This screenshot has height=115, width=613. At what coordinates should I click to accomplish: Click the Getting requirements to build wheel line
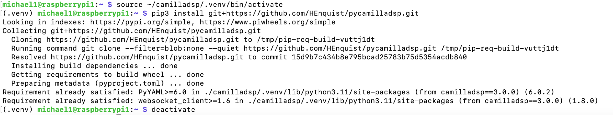point(108,75)
